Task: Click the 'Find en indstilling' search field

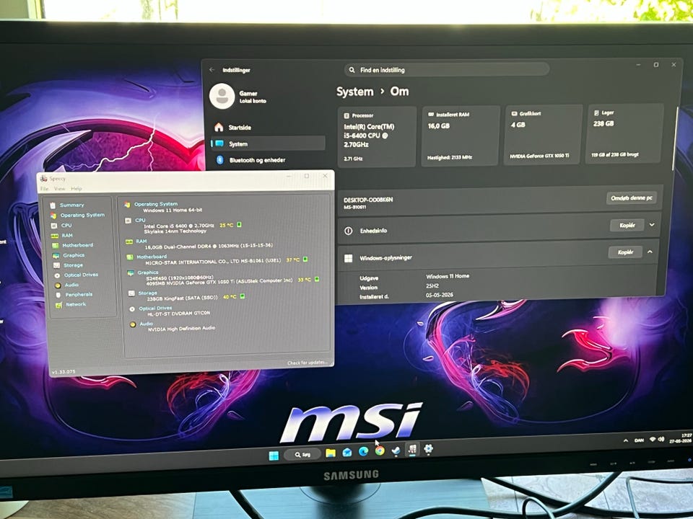Action: pyautogui.click(x=446, y=70)
